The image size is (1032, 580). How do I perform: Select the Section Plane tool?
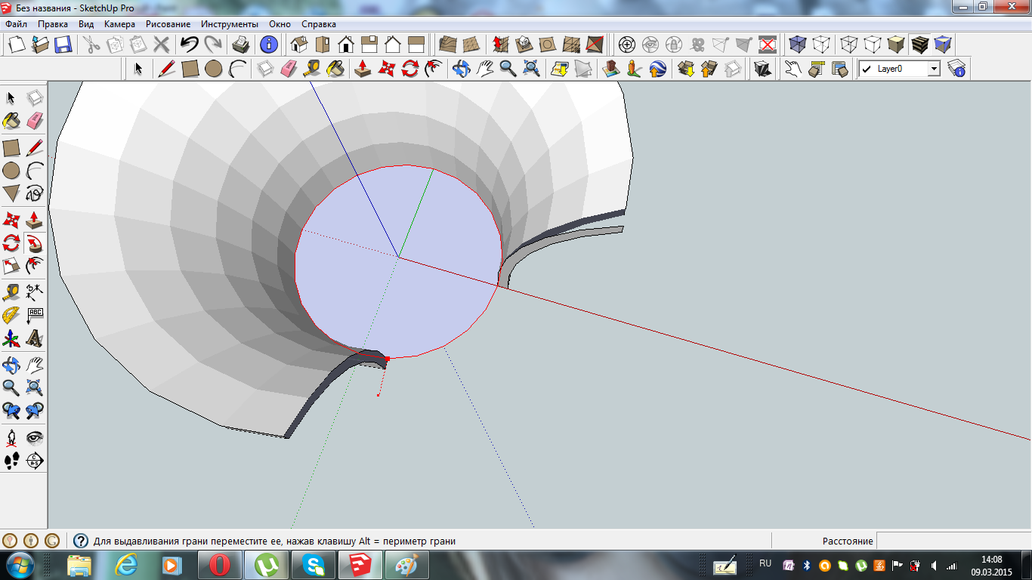pos(35,461)
